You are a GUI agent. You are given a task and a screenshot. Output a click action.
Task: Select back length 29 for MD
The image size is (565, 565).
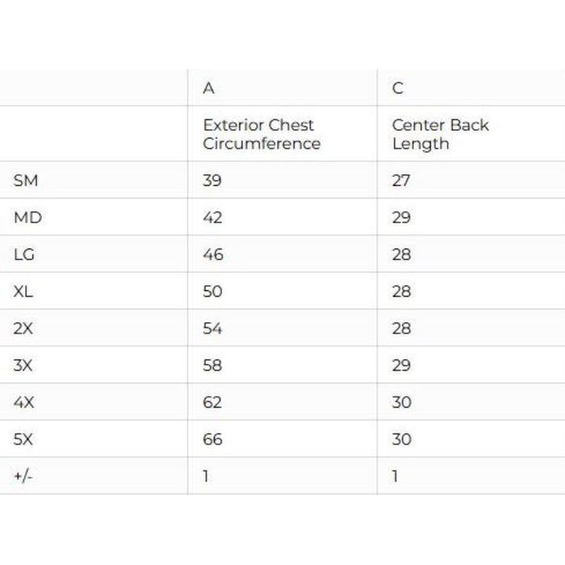tap(401, 218)
